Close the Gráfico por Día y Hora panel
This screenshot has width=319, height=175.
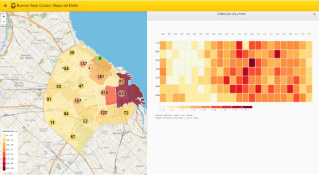click(314, 14)
